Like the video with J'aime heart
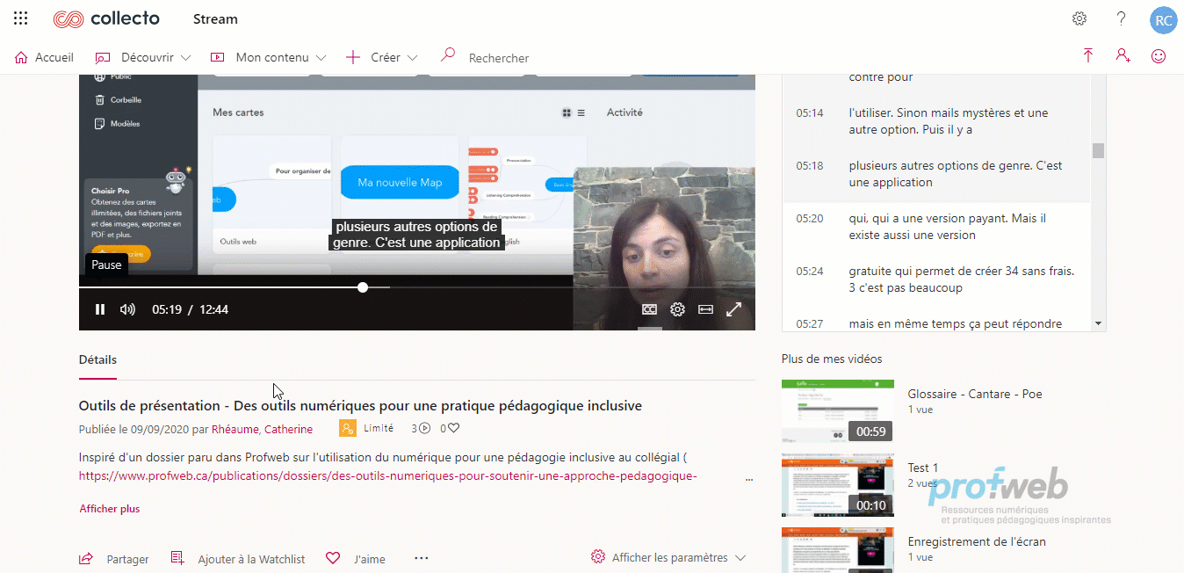Image resolution: width=1184 pixels, height=573 pixels. [333, 558]
